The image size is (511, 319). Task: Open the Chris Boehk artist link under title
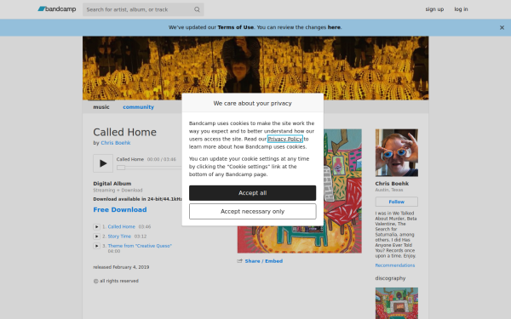click(116, 143)
